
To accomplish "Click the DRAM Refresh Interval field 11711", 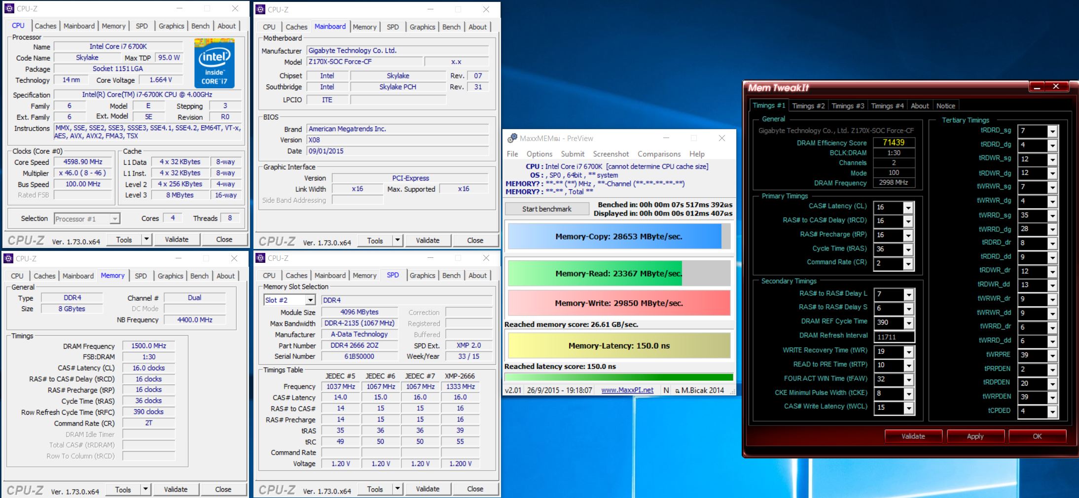I will pyautogui.click(x=894, y=337).
